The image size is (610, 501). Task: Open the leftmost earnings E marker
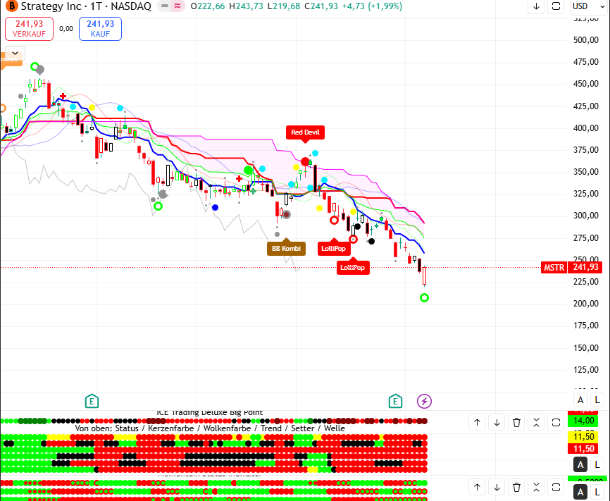tap(92, 401)
